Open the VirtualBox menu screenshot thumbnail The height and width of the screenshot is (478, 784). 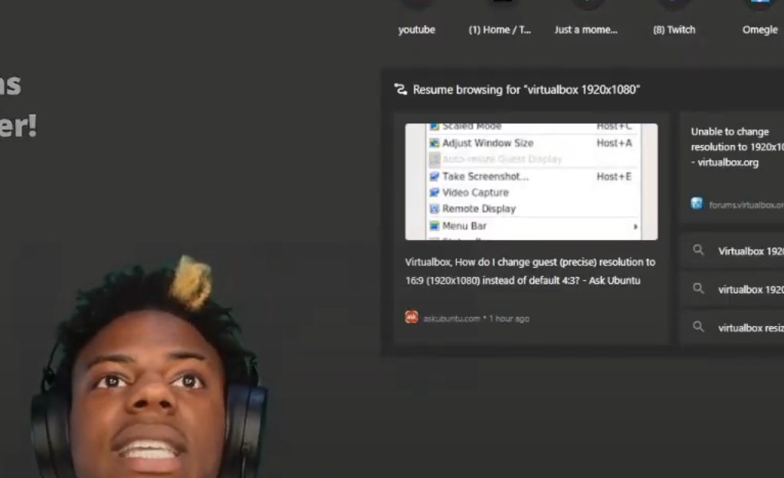531,182
